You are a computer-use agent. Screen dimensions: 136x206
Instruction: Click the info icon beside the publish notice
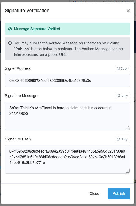click(x=10, y=43)
